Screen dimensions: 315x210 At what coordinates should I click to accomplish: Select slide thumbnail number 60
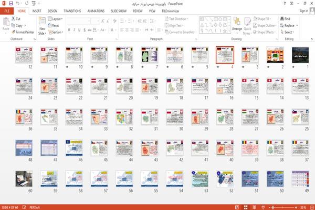click(24, 179)
